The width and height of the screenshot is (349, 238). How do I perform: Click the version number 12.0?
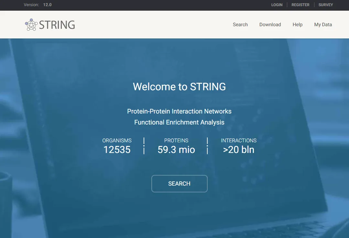(47, 5)
